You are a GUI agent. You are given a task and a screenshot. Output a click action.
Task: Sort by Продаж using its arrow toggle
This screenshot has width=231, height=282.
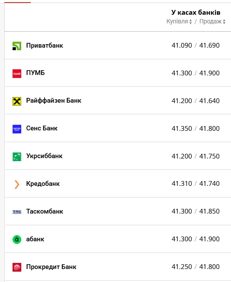click(x=224, y=22)
